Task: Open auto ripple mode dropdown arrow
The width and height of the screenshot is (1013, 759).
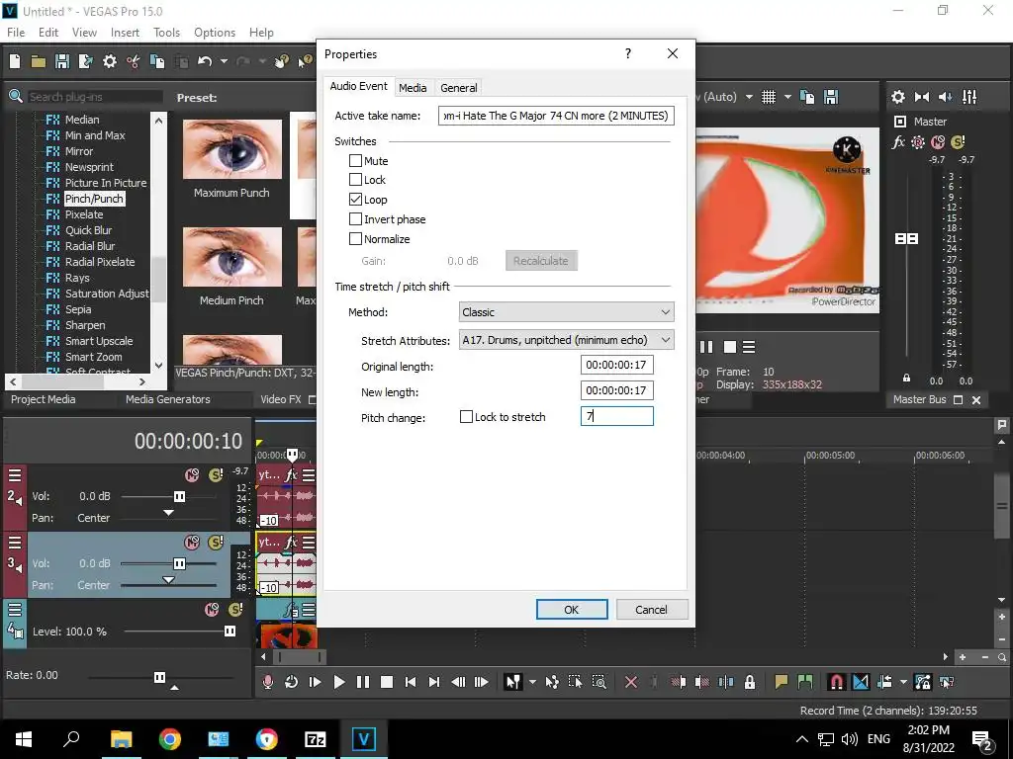Action: click(x=903, y=682)
